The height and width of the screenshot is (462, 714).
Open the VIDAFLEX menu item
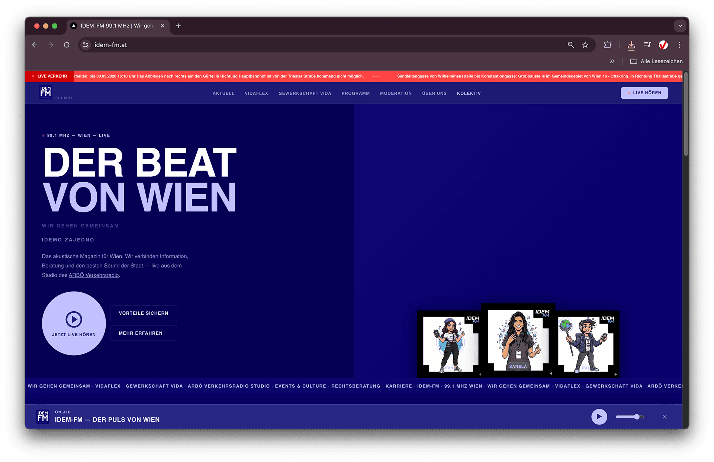pyautogui.click(x=256, y=93)
